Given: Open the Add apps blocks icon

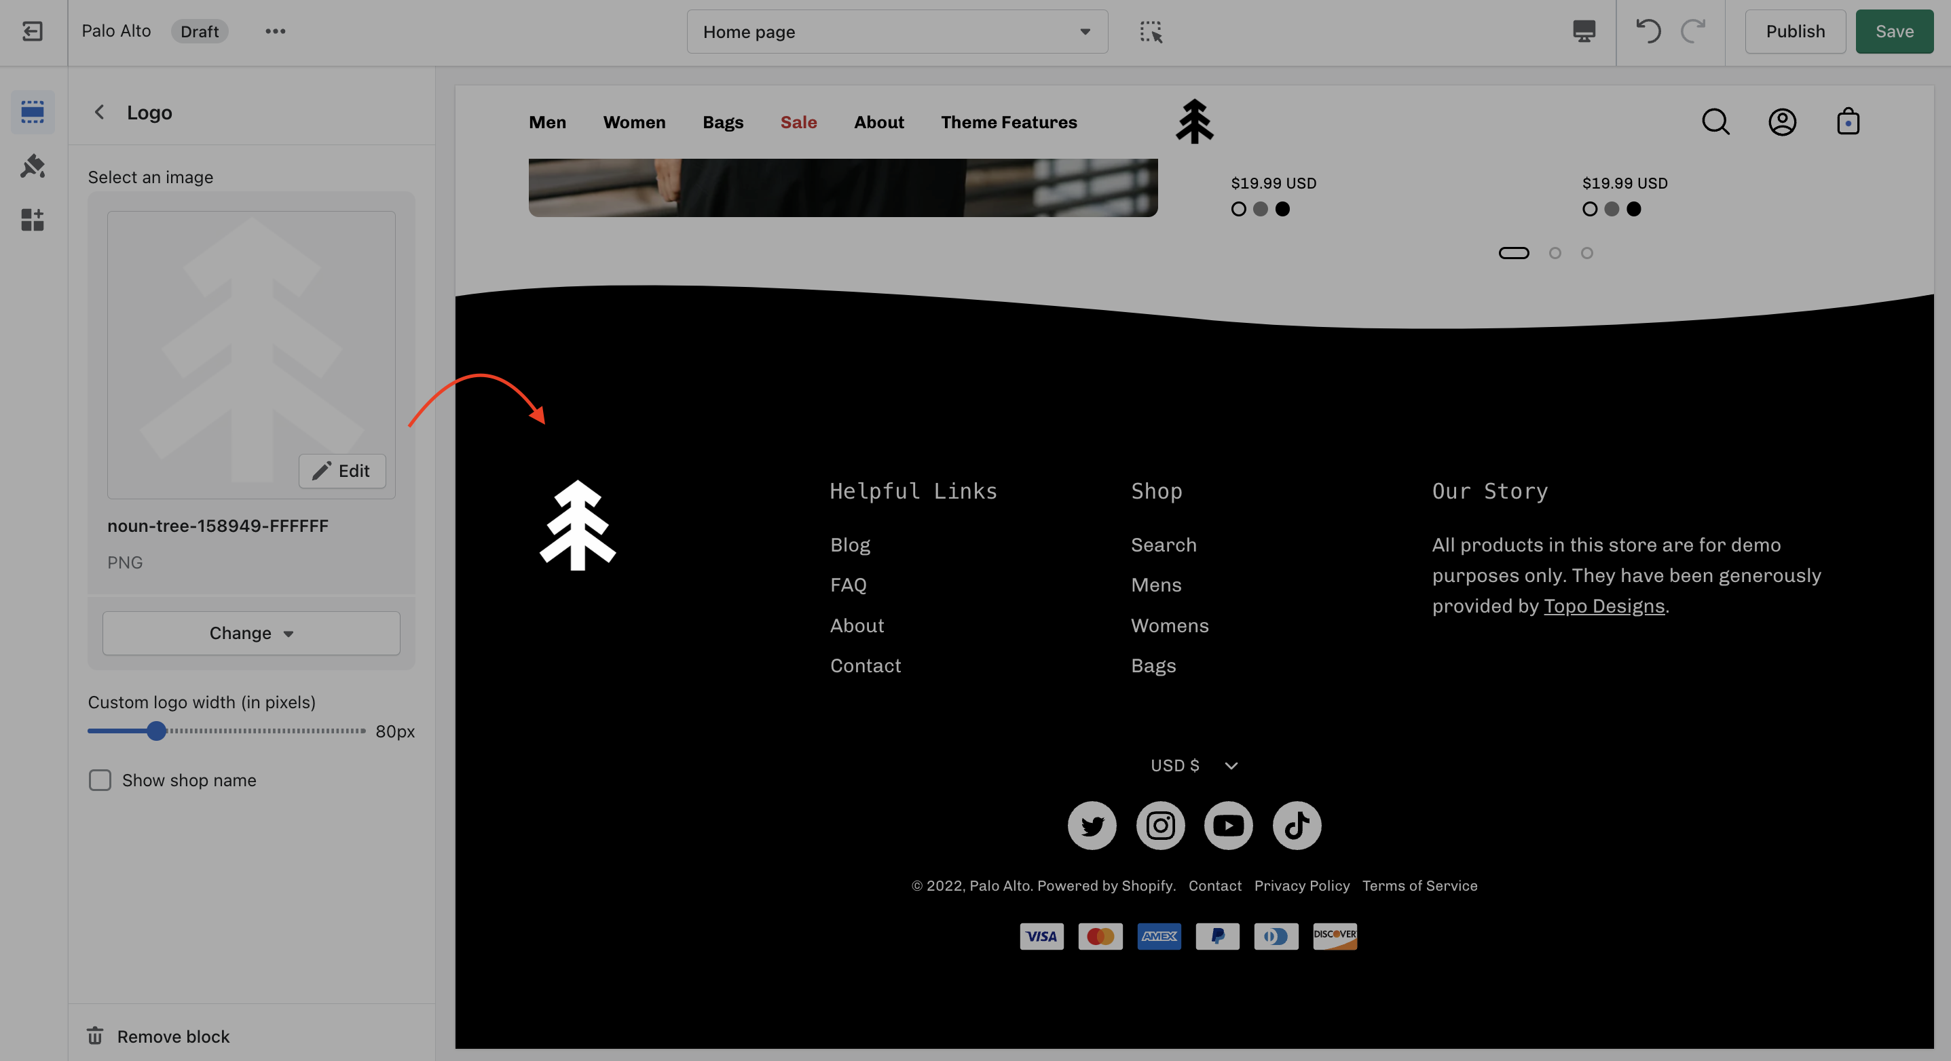Looking at the screenshot, I should (x=33, y=220).
